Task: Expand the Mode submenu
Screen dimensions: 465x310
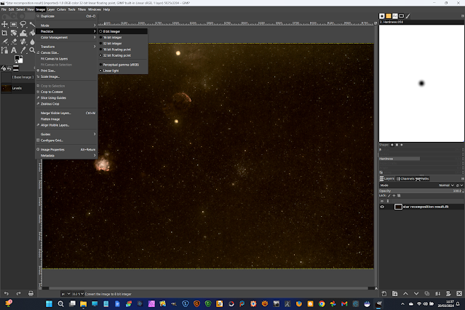Action: point(66,25)
